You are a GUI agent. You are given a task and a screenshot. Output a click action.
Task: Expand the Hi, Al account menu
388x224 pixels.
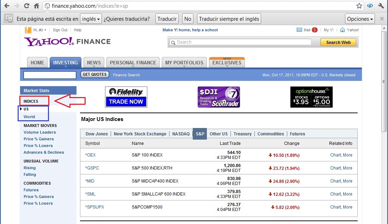[40, 30]
